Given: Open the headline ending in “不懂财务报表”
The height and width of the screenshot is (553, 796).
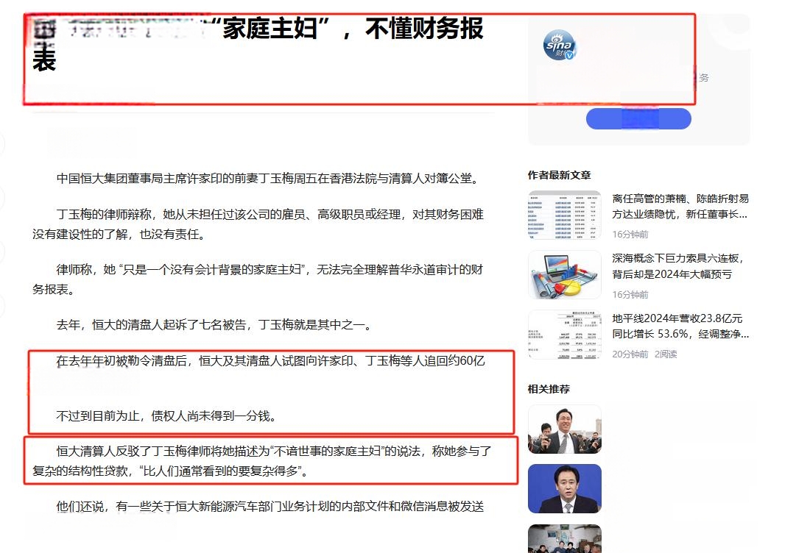Looking at the screenshot, I should pos(258,43).
